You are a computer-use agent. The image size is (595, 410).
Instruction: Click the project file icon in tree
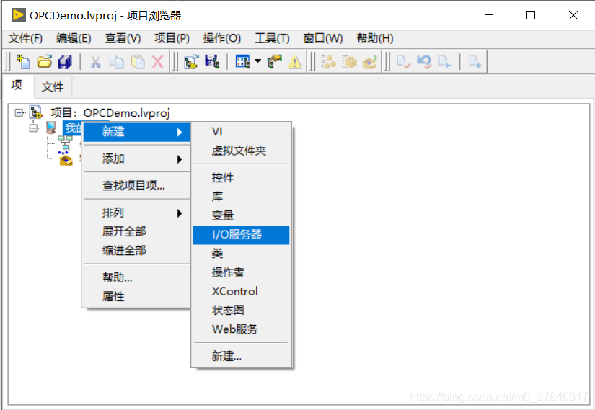point(36,112)
